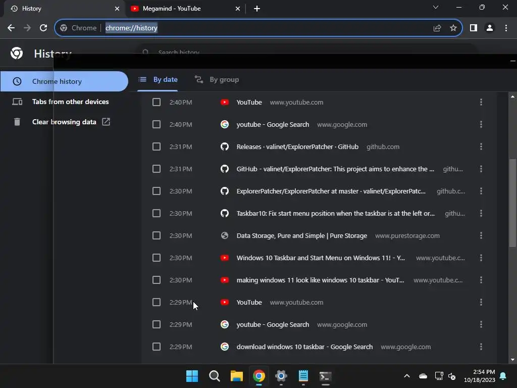517x388 pixels.
Task: Tick checkbox for Releases valinet/ExplorerPatcher entry
Action: coord(157,147)
